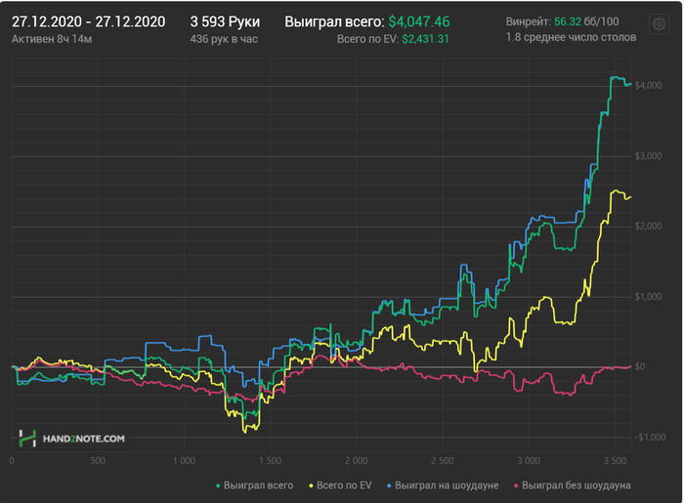Click the winrate value '56.32'
Image resolution: width=684 pixels, height=503 pixels.
point(568,21)
